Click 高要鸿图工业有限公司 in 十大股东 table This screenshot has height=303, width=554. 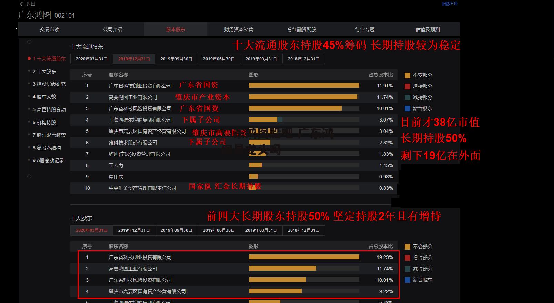coord(133,269)
